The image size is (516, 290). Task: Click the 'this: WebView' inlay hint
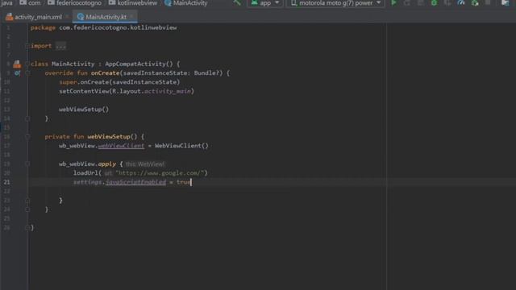[145, 164]
